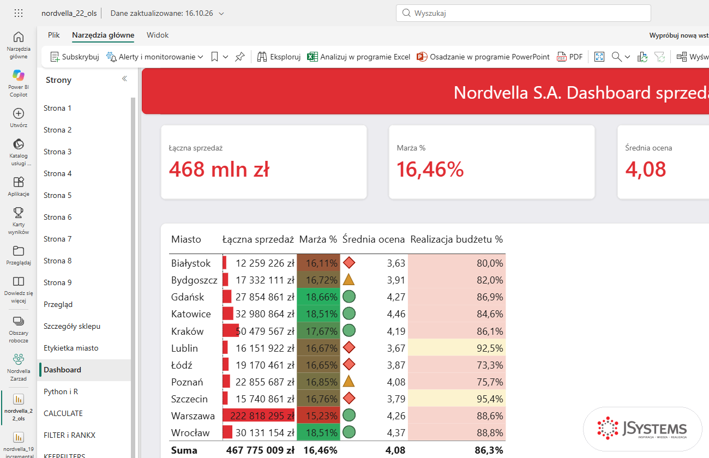Export report with PDF button
Screen dimensions: 709x458
[570, 57]
